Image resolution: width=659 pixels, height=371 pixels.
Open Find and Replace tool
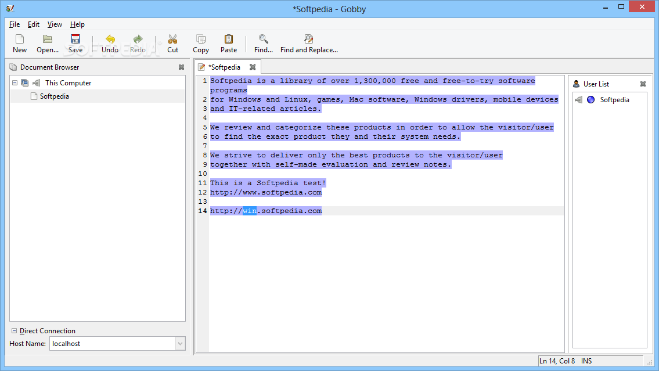pos(309,39)
